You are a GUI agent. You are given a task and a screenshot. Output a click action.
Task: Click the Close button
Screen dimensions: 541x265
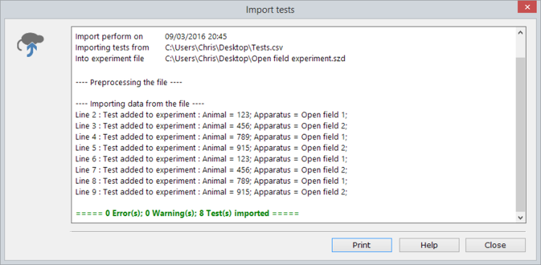495,245
